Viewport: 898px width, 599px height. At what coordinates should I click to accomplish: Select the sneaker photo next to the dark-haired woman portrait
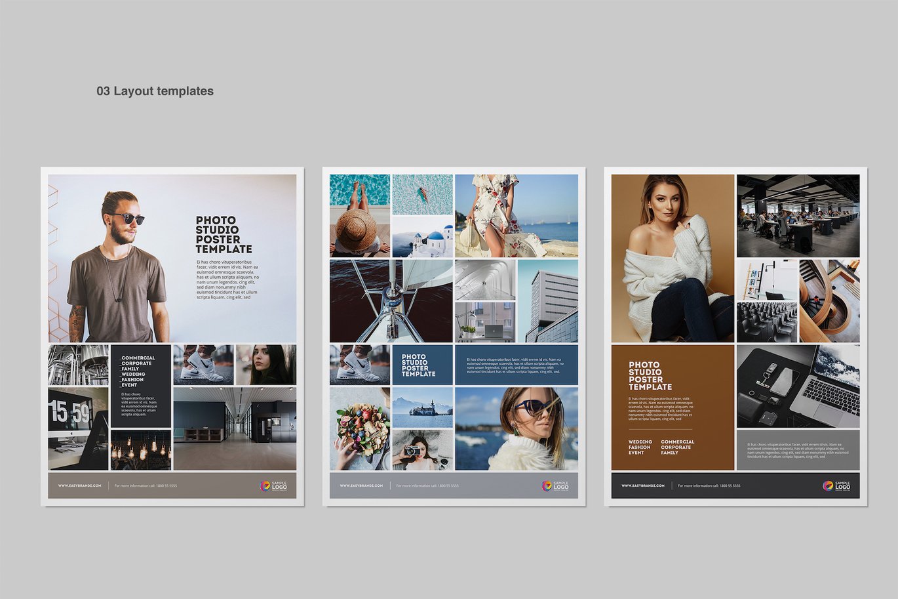click(203, 365)
